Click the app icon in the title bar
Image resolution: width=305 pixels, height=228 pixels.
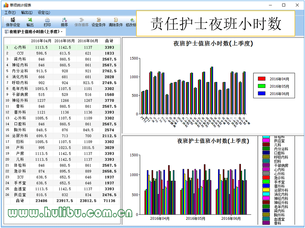click(x=6, y=5)
